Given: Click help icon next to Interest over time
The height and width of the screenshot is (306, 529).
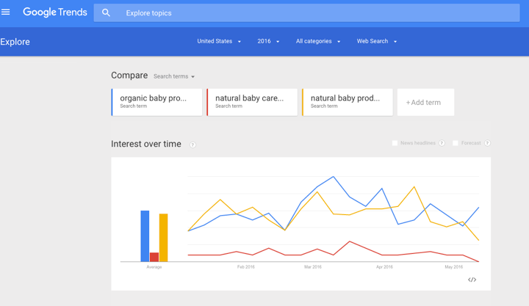Looking at the screenshot, I should click(x=192, y=145).
